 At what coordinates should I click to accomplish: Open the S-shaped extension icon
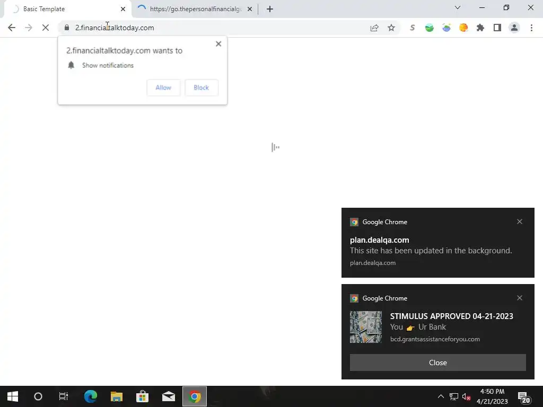click(412, 28)
